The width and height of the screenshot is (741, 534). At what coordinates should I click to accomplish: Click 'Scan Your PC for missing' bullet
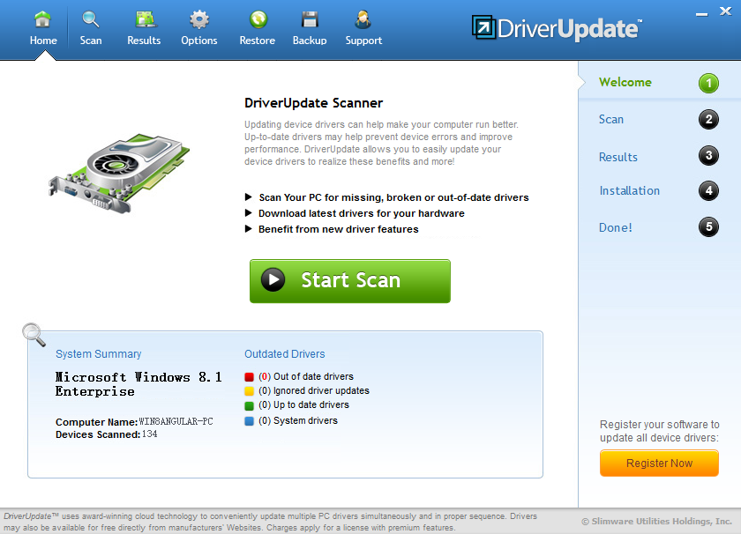pyautogui.click(x=393, y=197)
